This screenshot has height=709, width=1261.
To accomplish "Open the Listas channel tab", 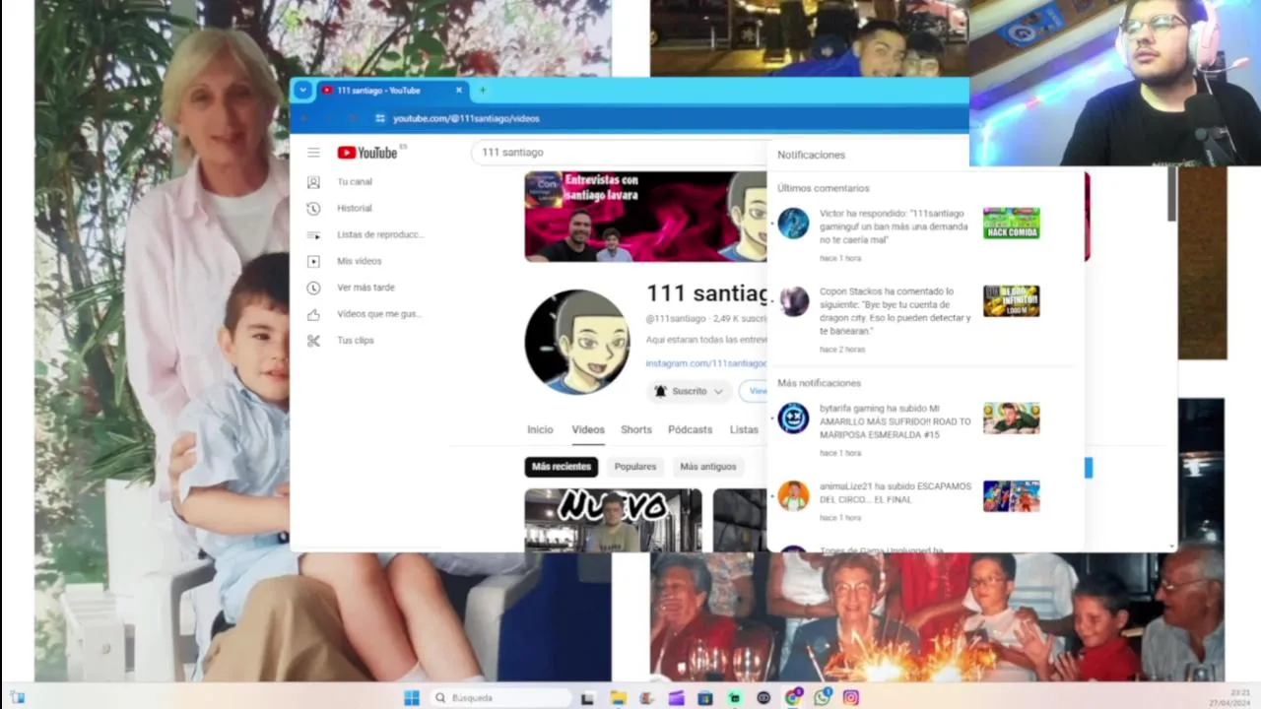I will (744, 430).
